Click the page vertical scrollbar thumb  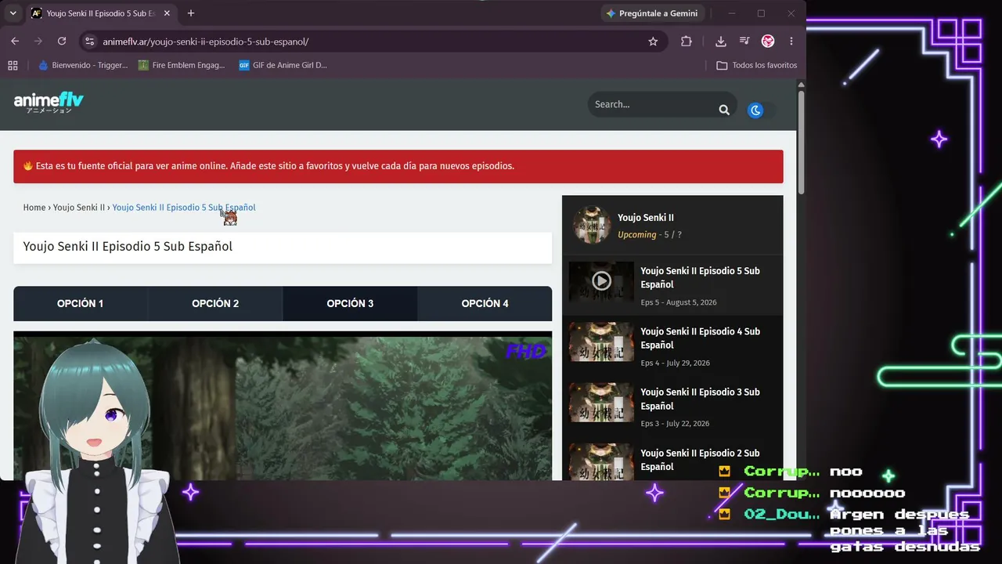[x=801, y=141]
